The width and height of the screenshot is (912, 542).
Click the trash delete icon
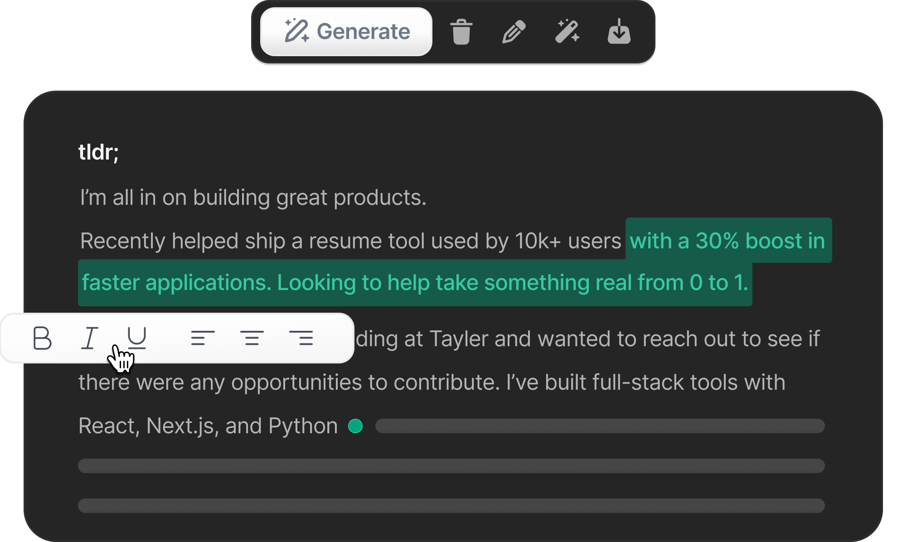tap(461, 32)
